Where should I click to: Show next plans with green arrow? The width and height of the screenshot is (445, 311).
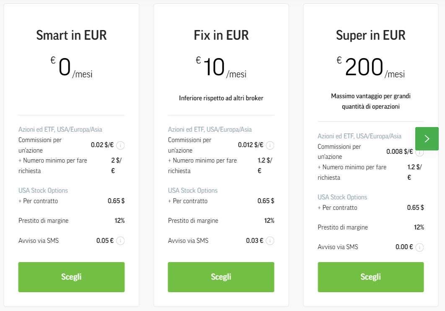click(x=427, y=138)
